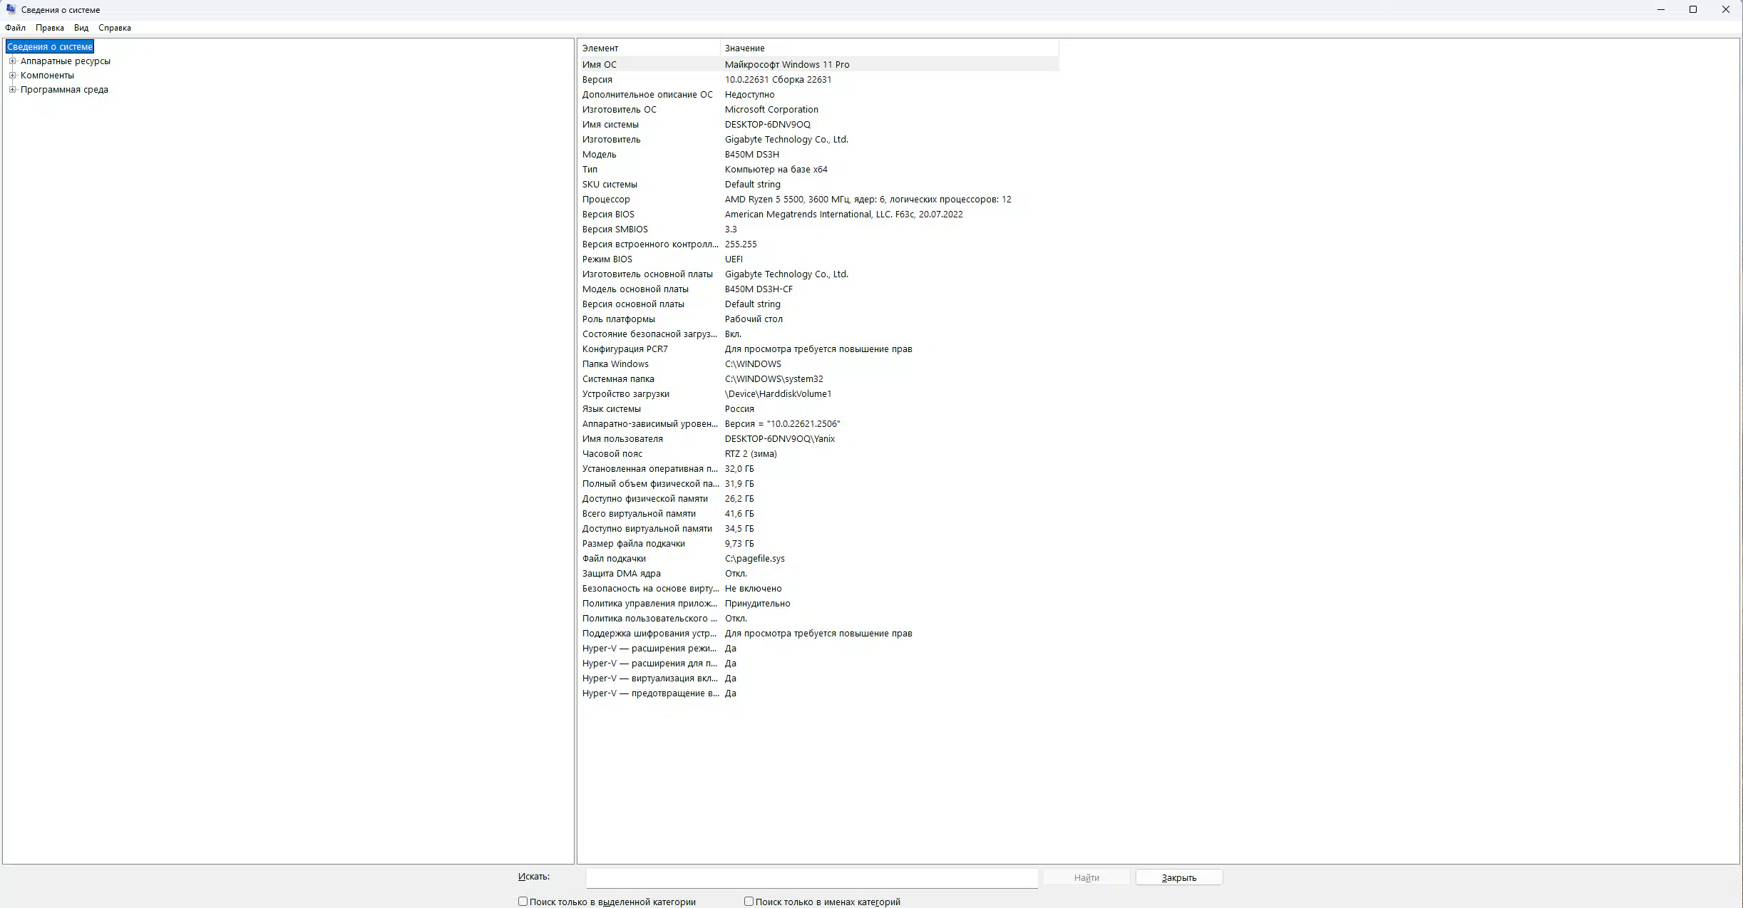Open the Вид menu
Image resolution: width=1743 pixels, height=908 pixels.
(x=81, y=28)
